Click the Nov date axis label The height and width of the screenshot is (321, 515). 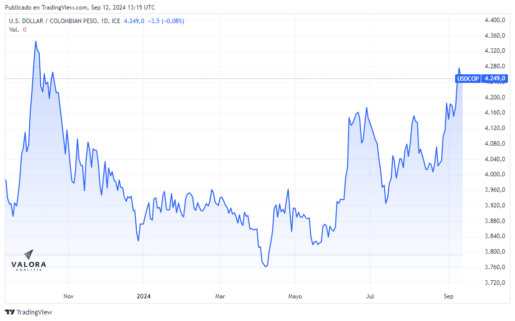[68, 296]
